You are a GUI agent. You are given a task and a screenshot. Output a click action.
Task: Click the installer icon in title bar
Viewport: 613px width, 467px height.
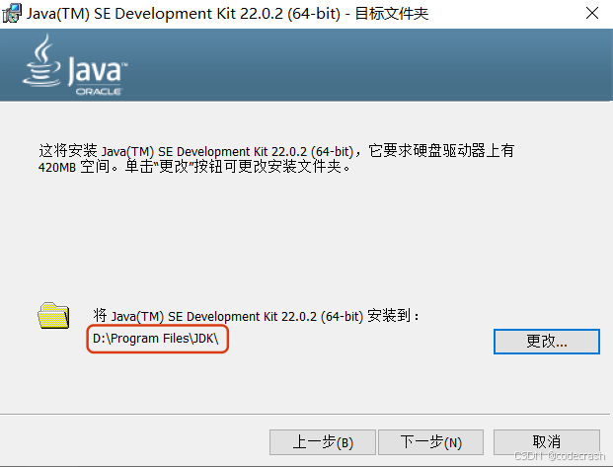tap(12, 13)
